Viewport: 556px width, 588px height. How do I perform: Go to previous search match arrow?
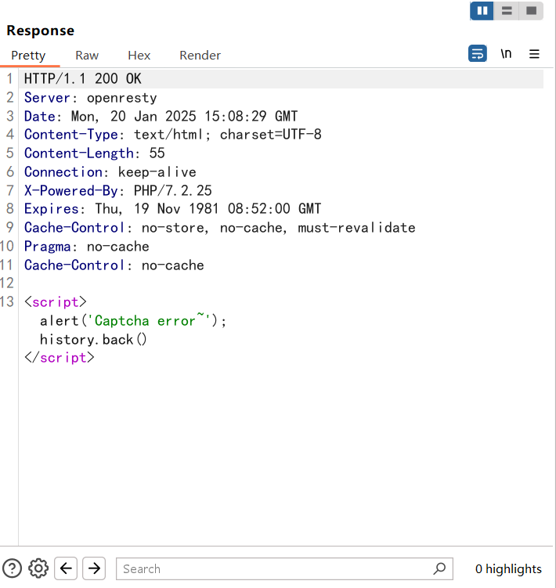tap(67, 568)
